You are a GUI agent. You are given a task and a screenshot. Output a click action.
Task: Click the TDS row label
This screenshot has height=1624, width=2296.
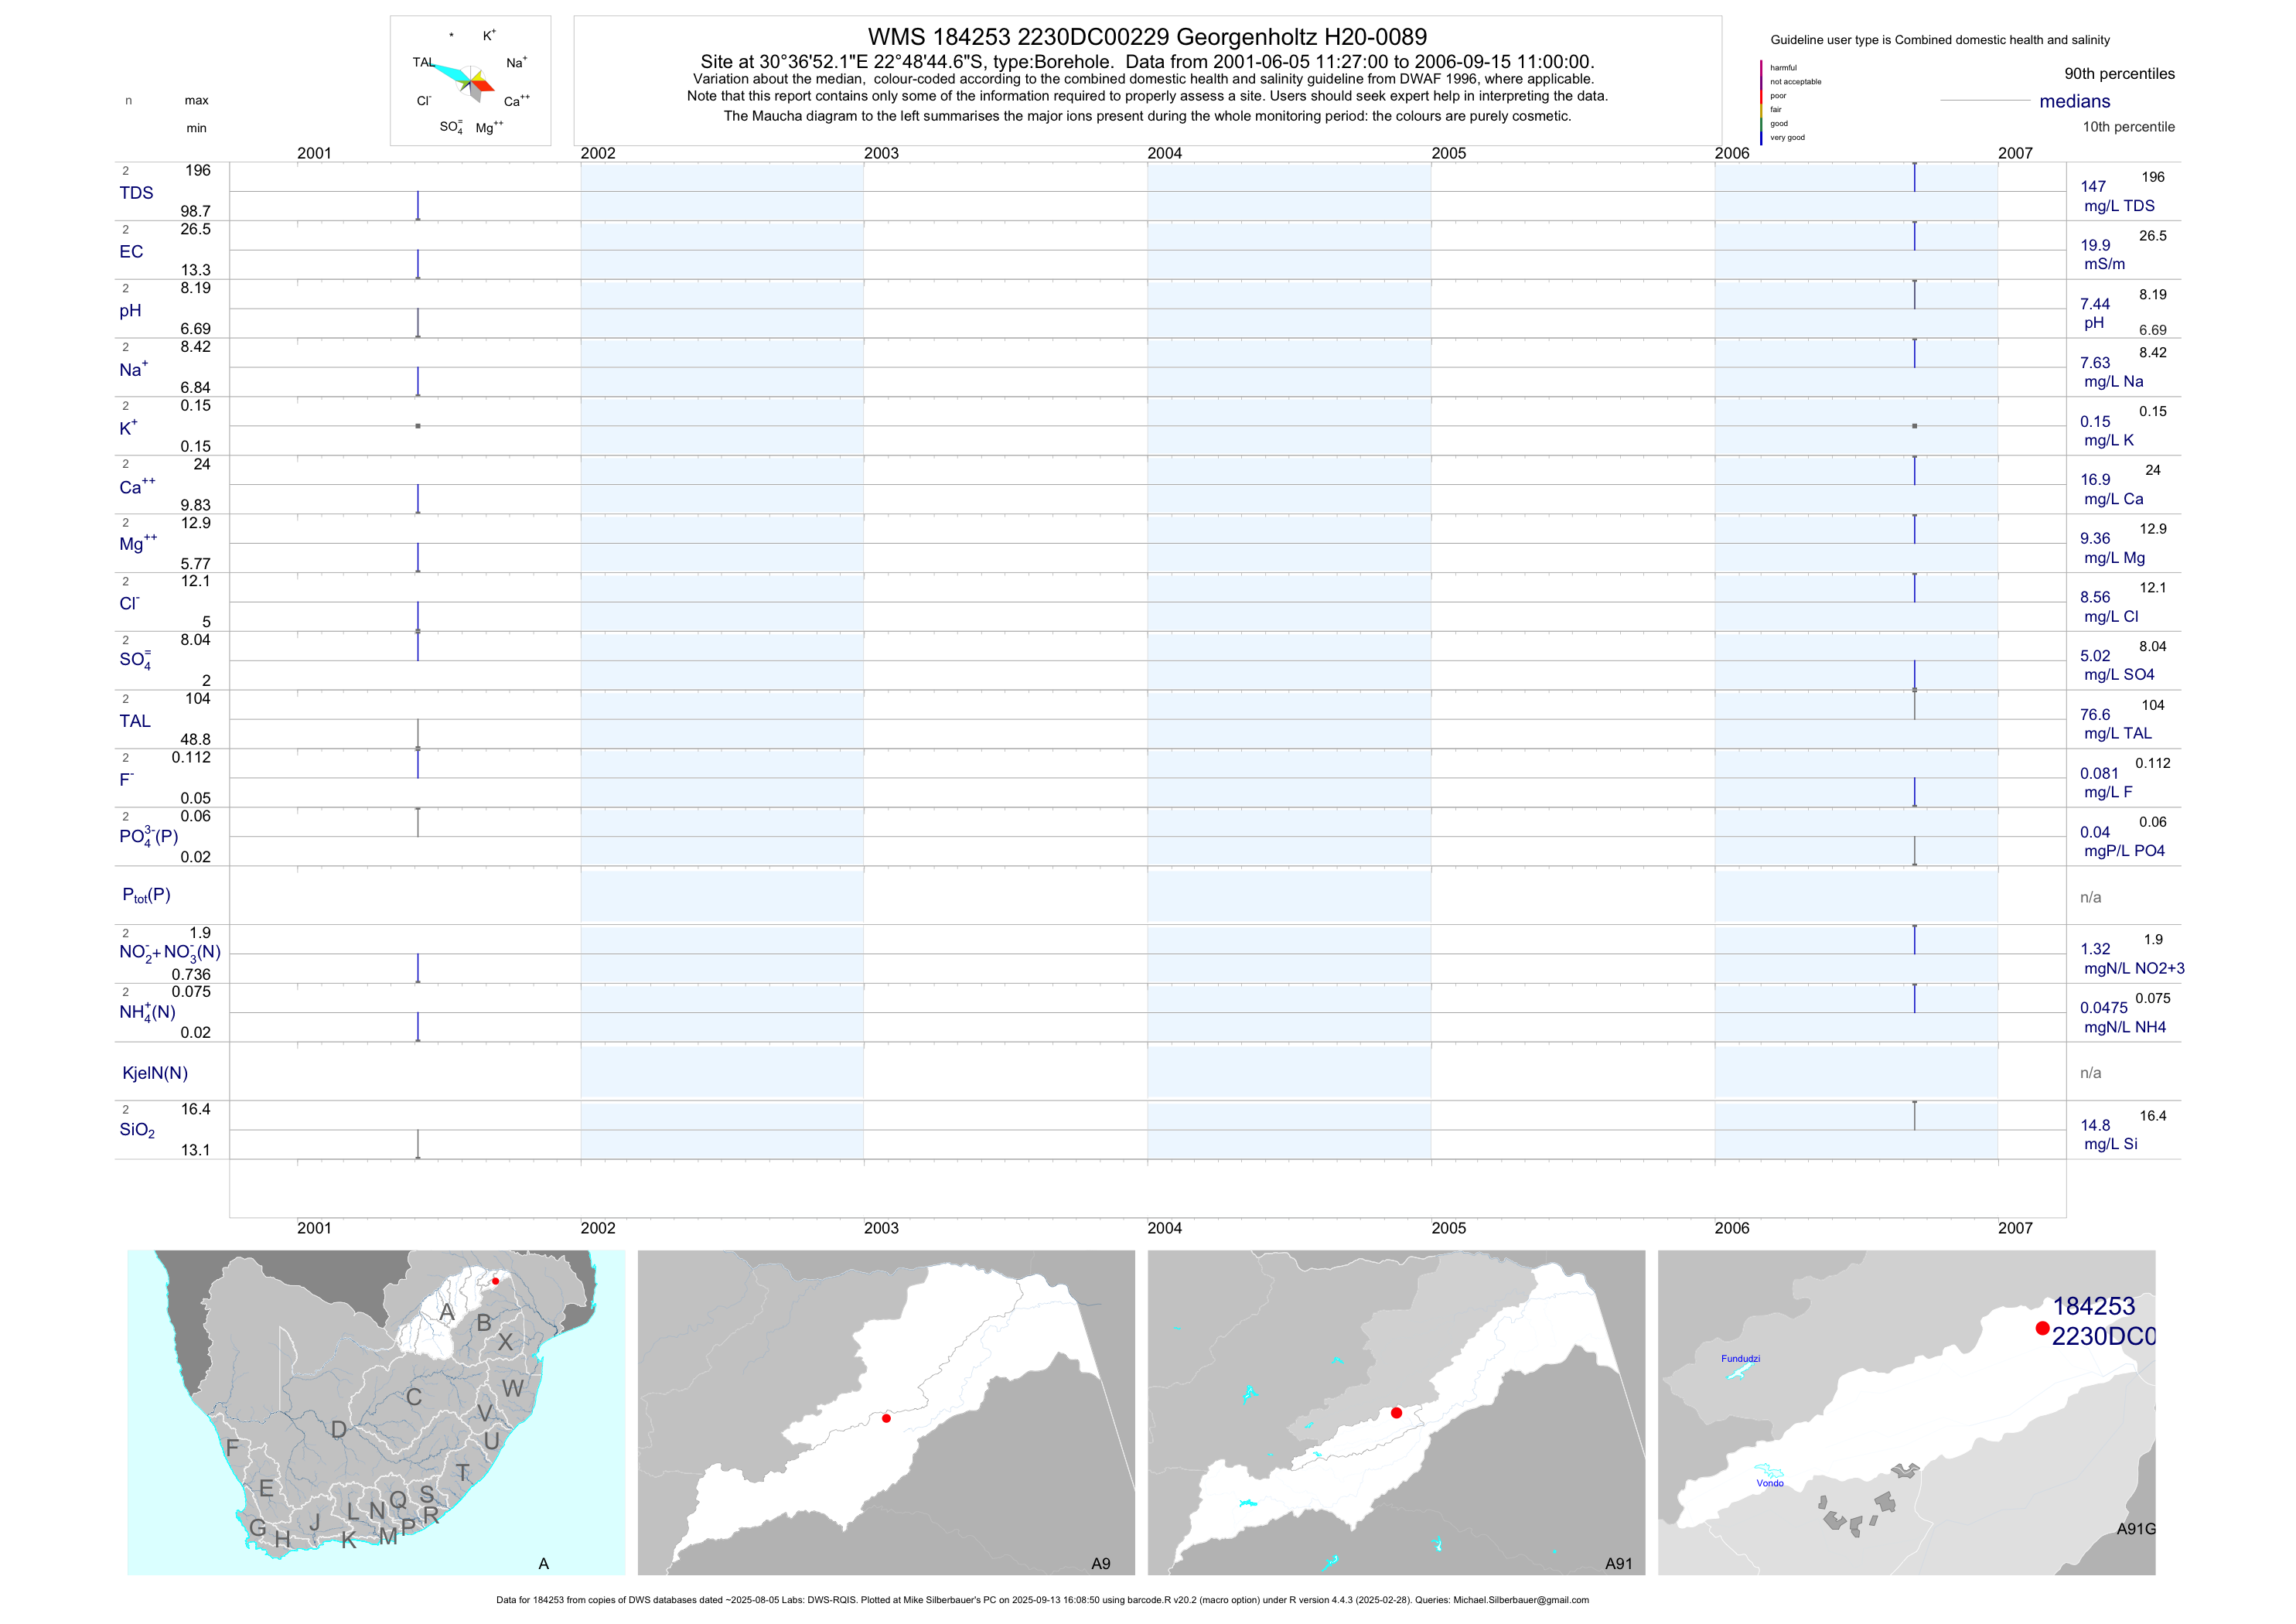point(136,193)
